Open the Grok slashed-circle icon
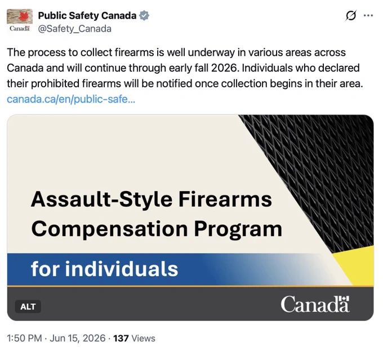 point(351,15)
